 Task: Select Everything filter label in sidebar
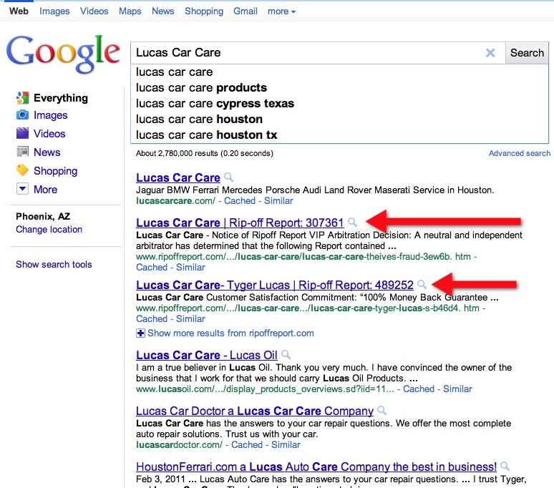click(x=61, y=98)
